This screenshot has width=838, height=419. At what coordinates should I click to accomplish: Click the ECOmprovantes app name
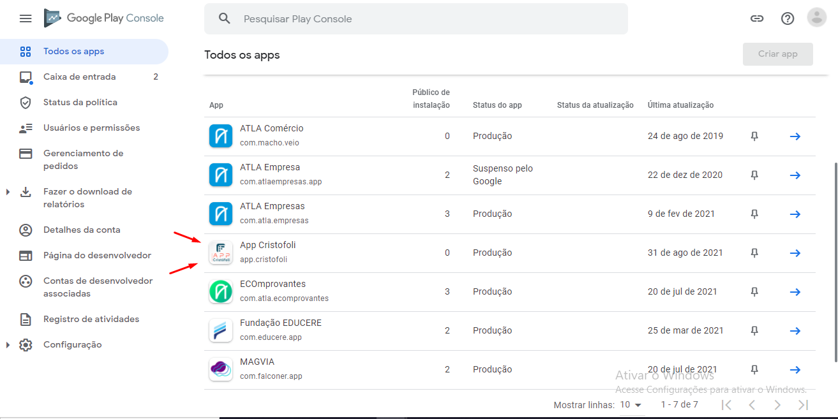tap(273, 284)
